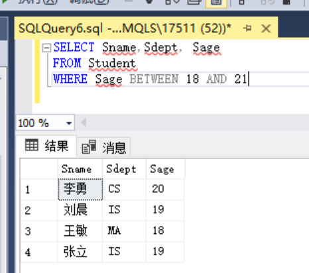Select the IS cell in 张立's row
This screenshot has height=273, width=309.
pos(124,252)
